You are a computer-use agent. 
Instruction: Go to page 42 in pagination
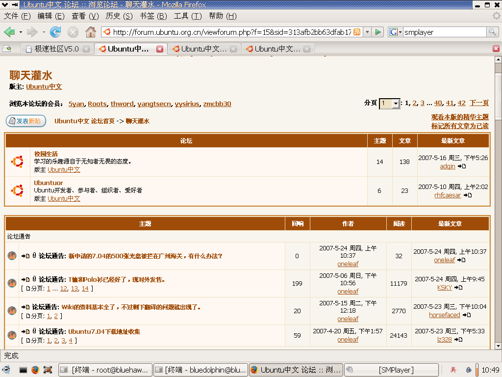coord(461,103)
